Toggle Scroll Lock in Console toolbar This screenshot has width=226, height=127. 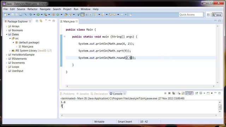(183, 93)
